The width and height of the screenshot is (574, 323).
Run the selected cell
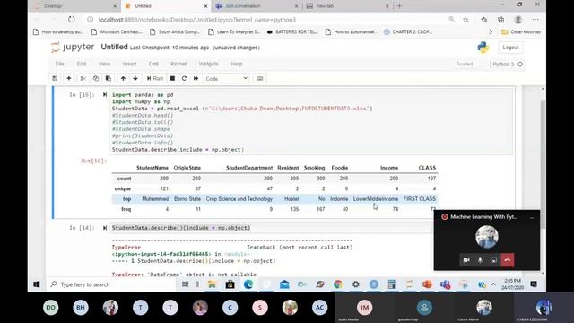click(155, 78)
